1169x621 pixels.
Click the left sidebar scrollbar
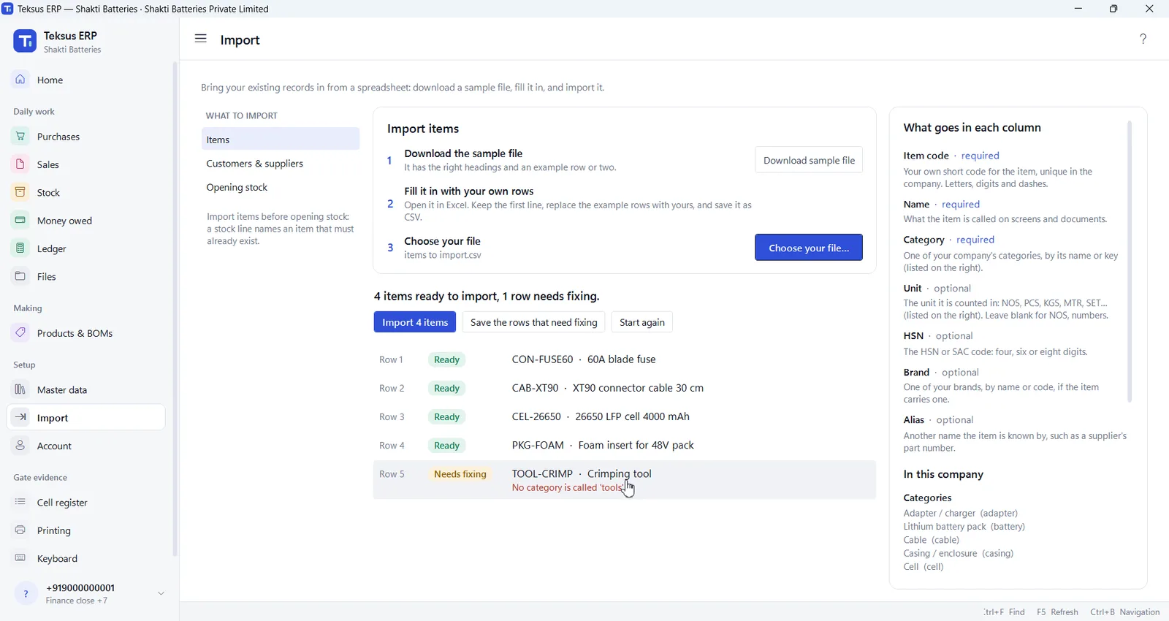(x=175, y=309)
